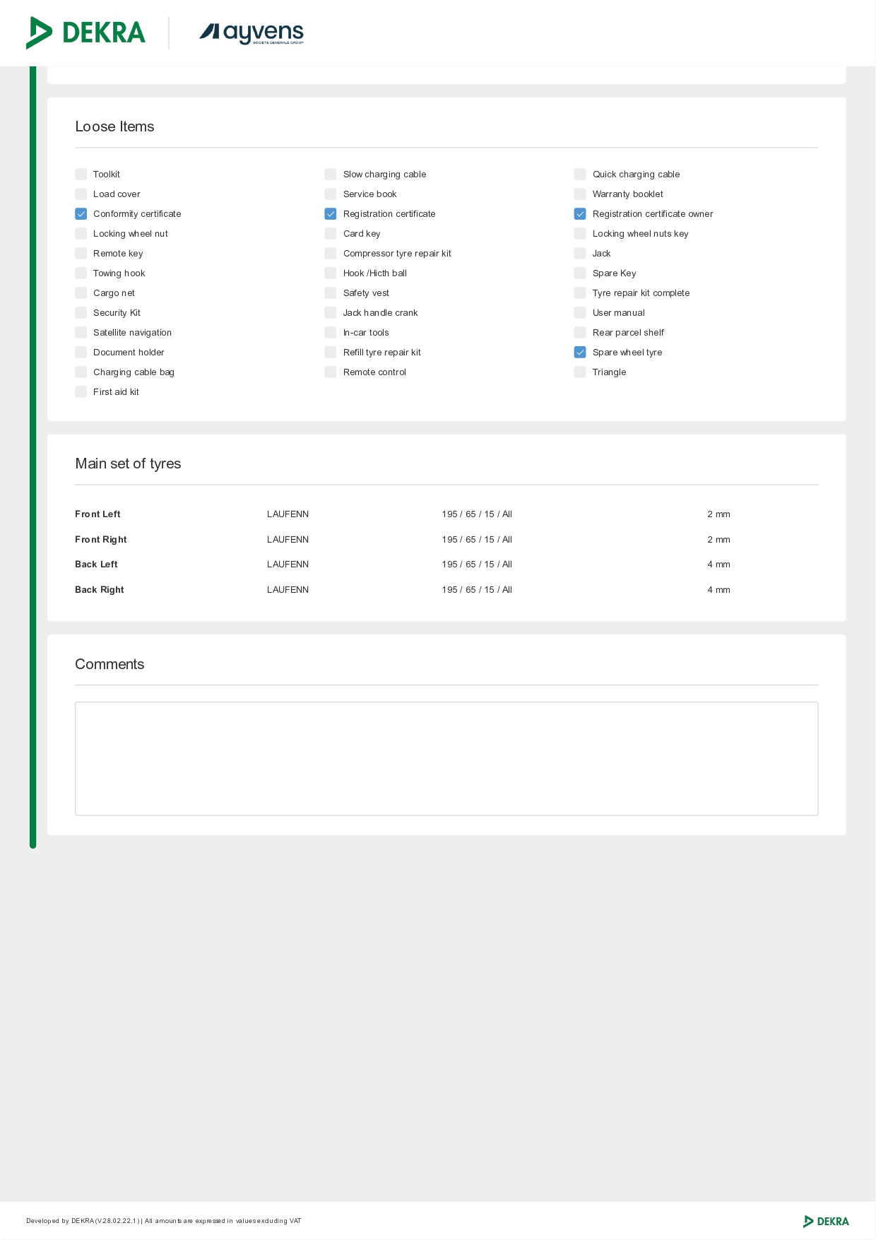Uncheck the Registration certificate checkbox
This screenshot has height=1240, width=876.
(331, 214)
